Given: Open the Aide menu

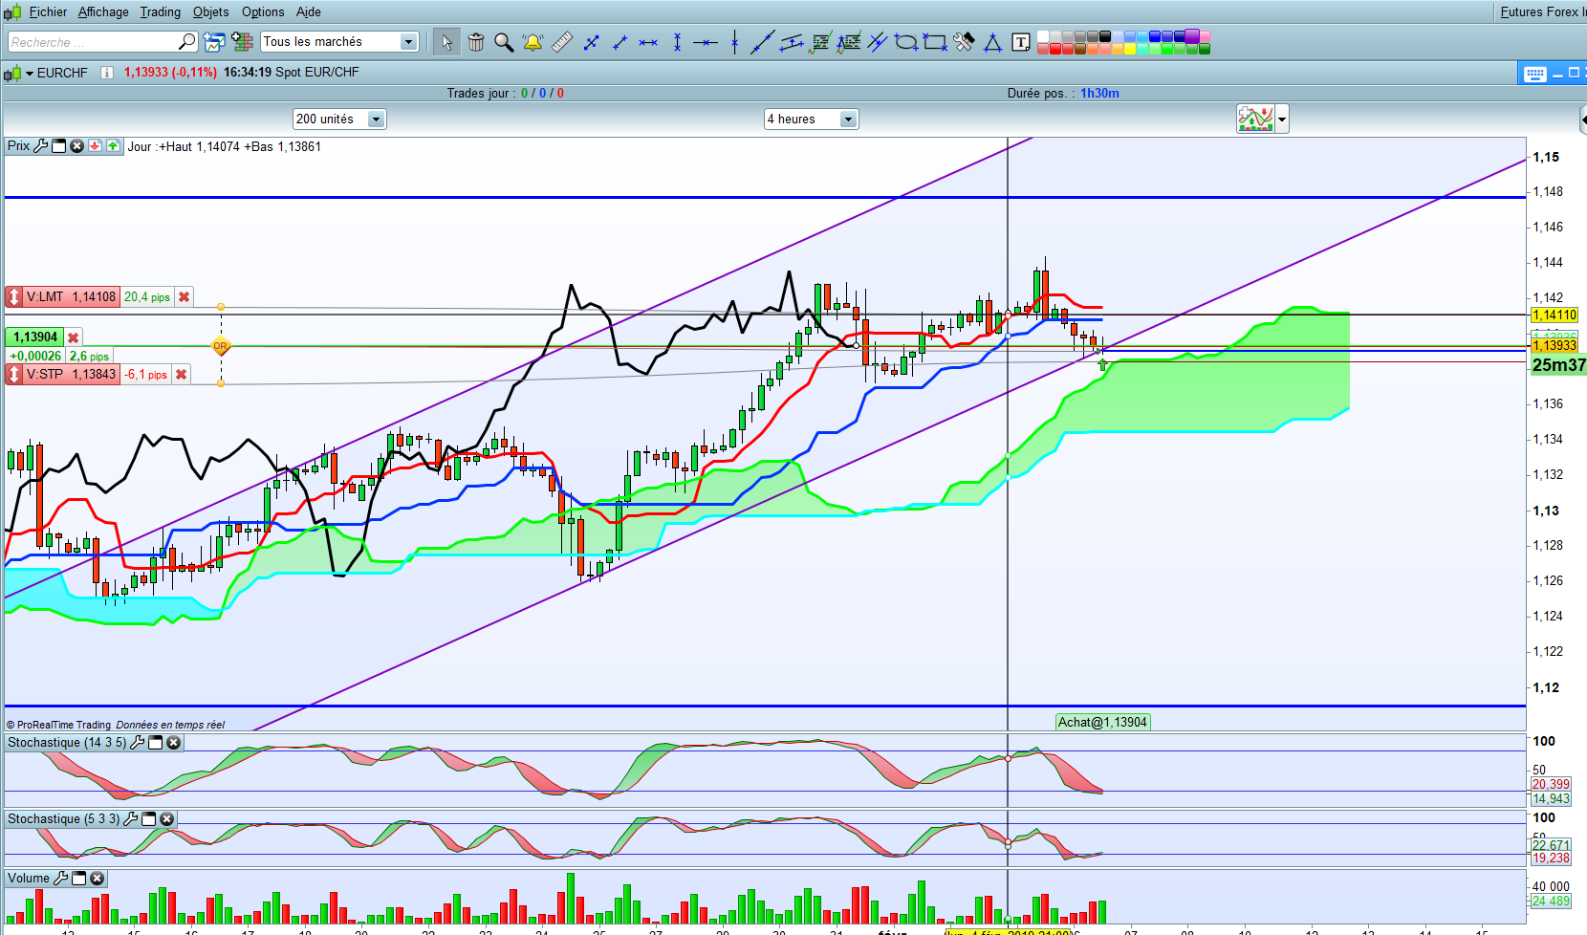Looking at the screenshot, I should pos(308,12).
